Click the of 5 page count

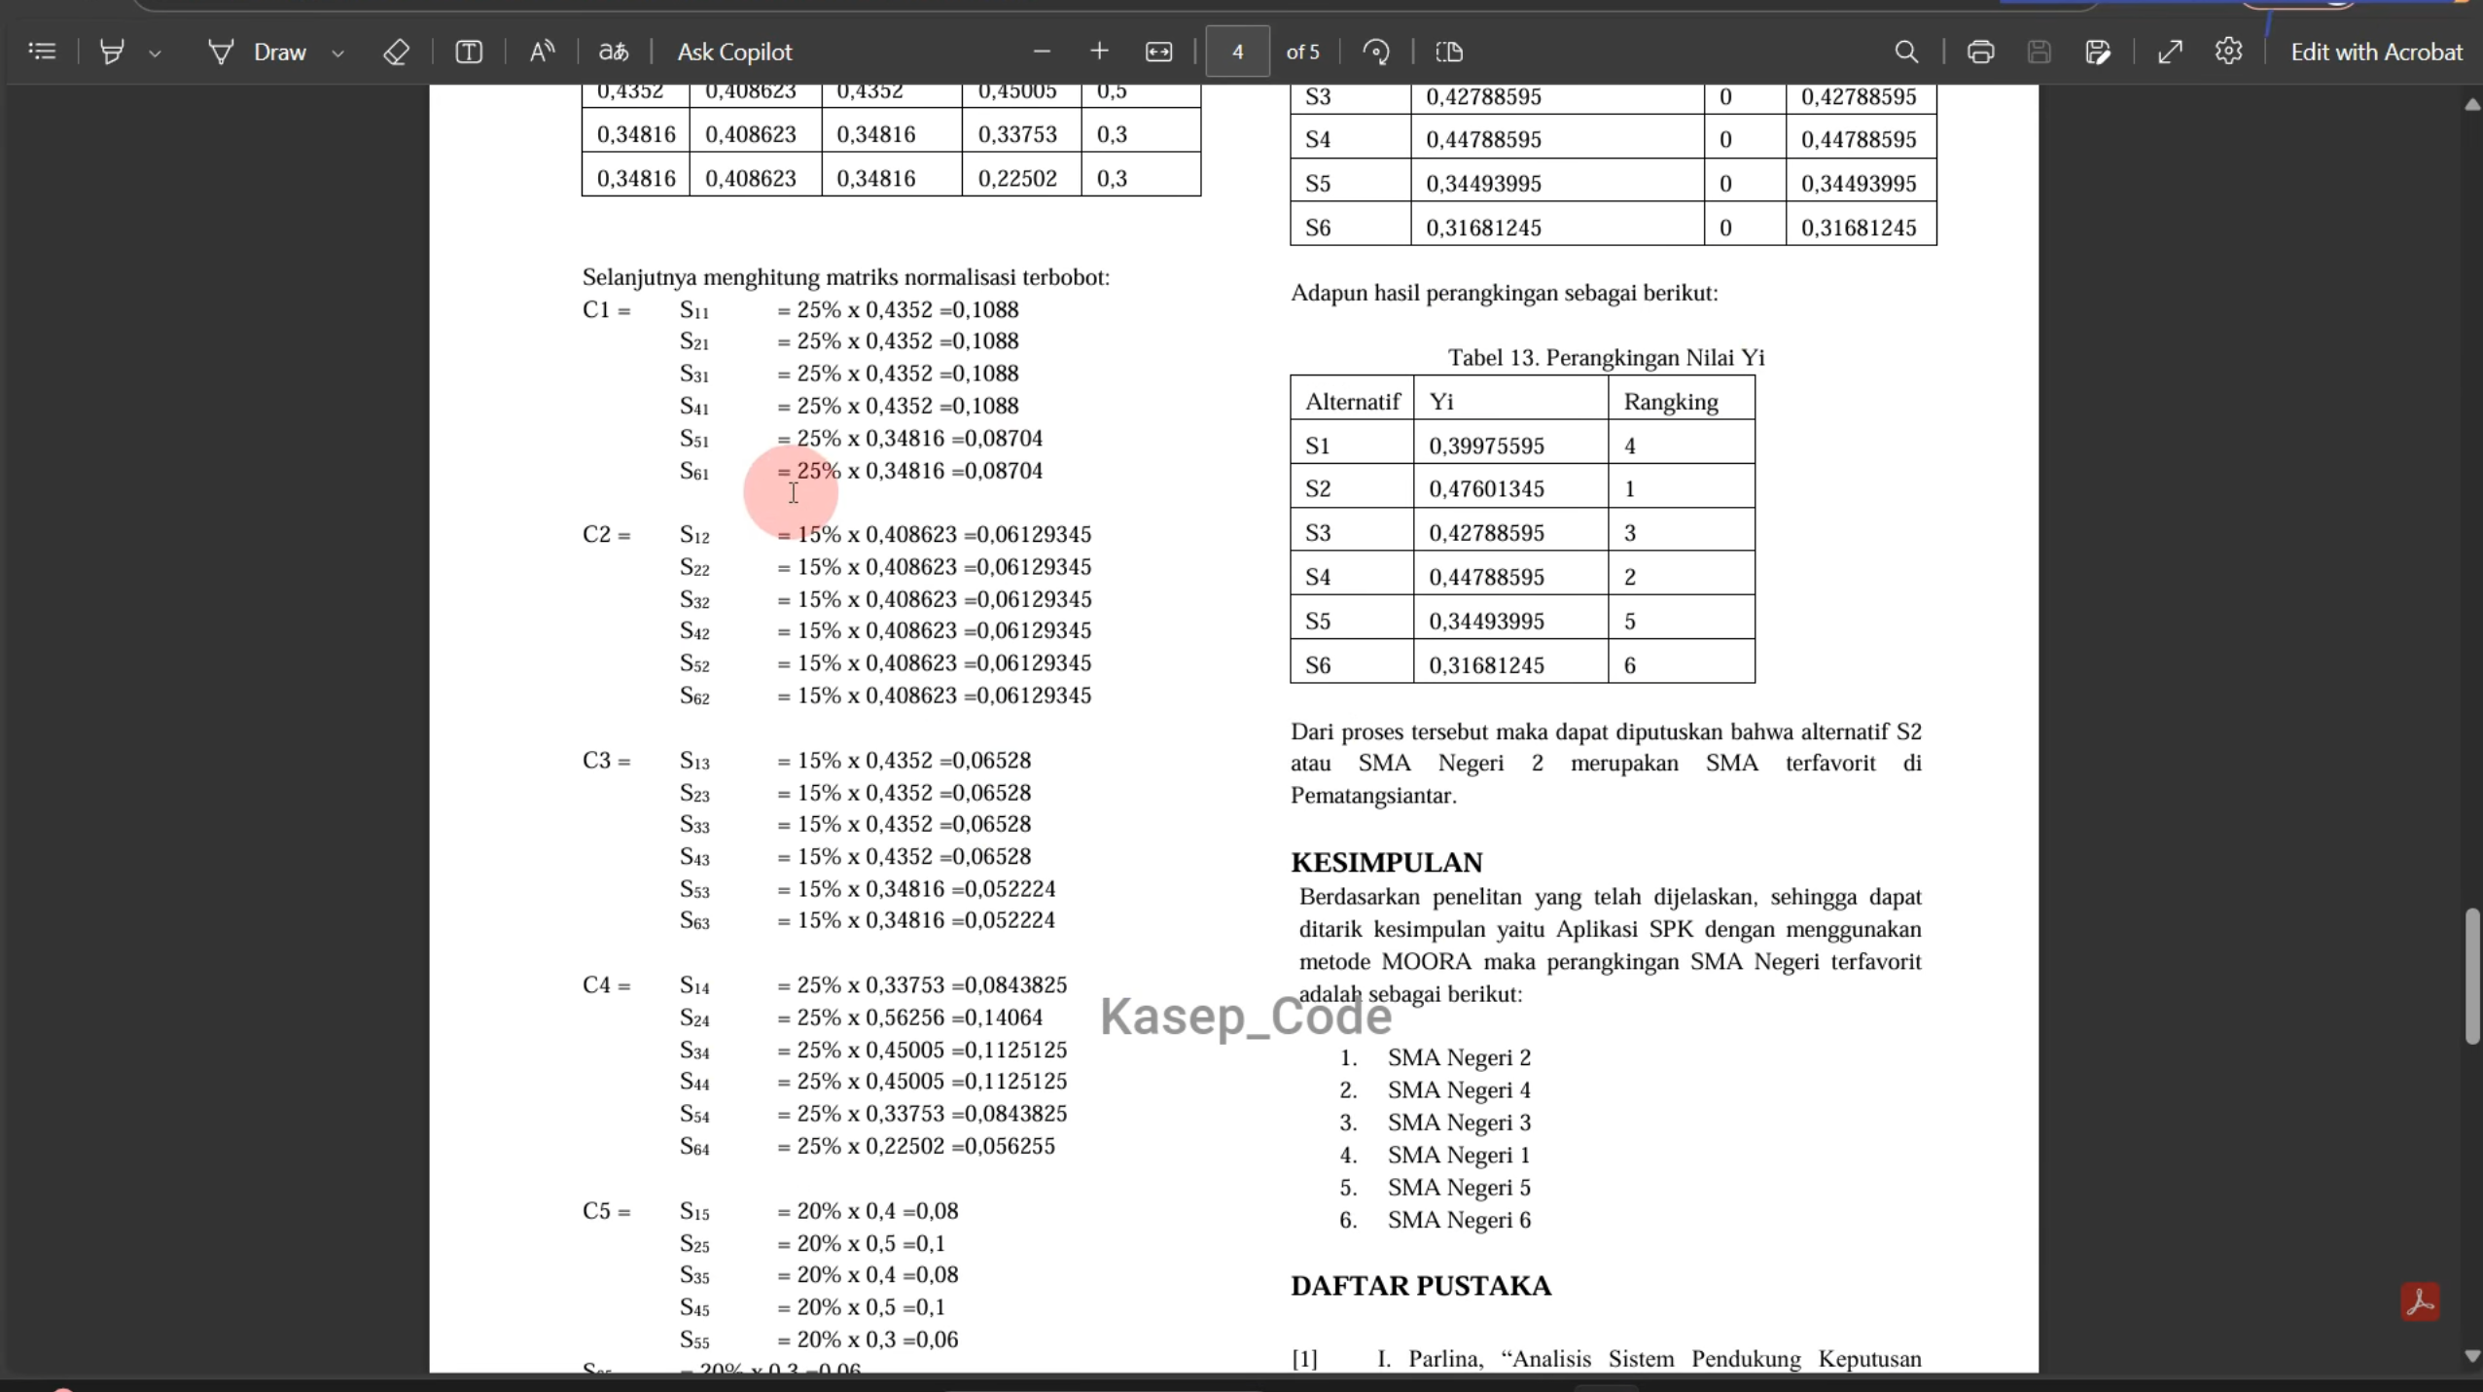click(x=1302, y=52)
